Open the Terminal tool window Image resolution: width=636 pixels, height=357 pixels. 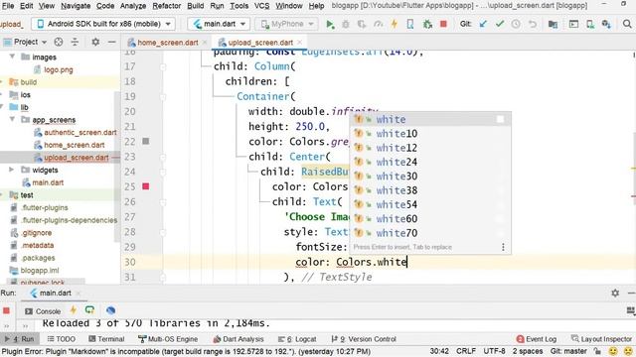pyautogui.click(x=106, y=339)
